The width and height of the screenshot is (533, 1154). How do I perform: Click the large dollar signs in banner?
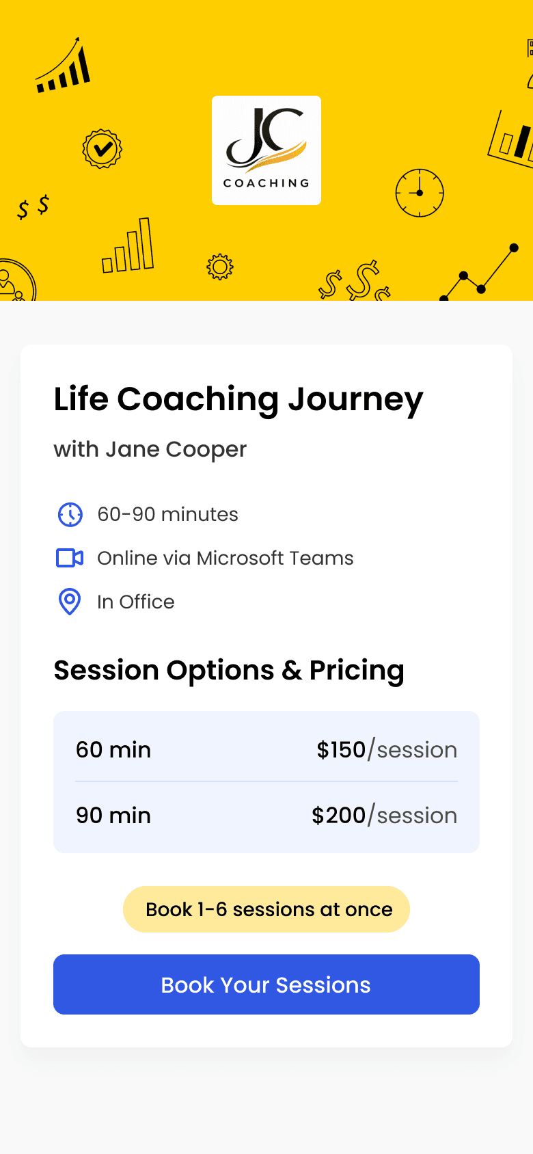pyautogui.click(x=355, y=281)
